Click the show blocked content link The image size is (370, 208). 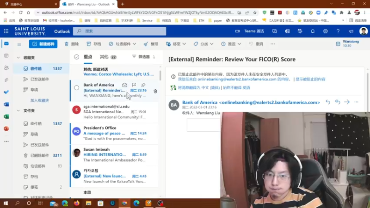coord(310,79)
